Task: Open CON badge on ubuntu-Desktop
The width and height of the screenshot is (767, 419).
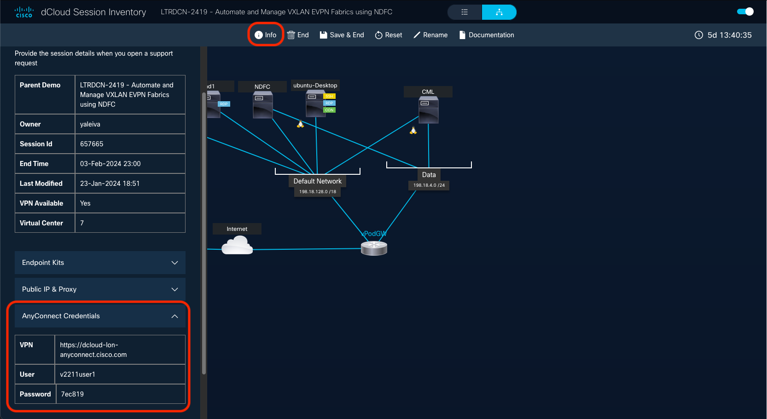Action: click(329, 110)
